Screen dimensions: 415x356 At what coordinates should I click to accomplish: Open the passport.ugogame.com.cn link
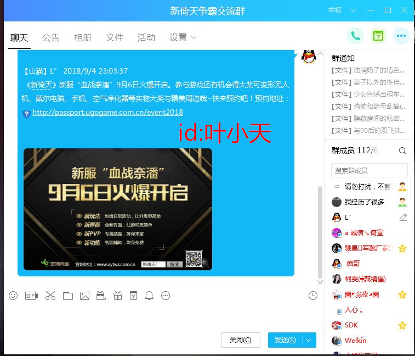click(107, 112)
